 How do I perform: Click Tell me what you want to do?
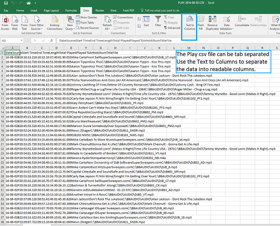click(x=162, y=11)
